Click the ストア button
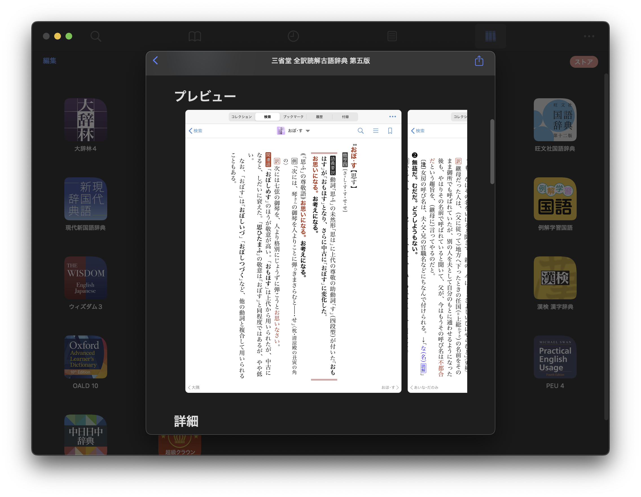 pos(583,62)
